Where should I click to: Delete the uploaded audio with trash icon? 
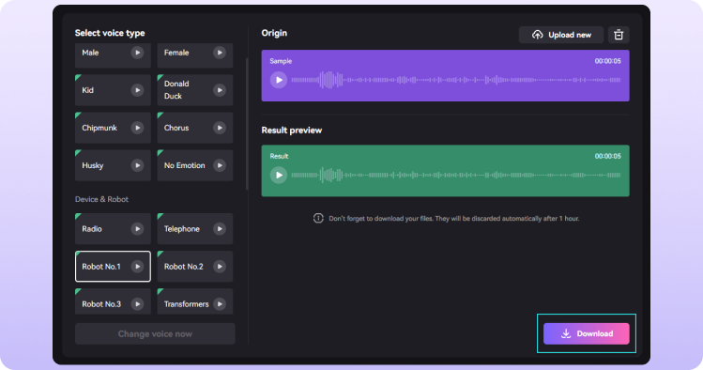(619, 35)
